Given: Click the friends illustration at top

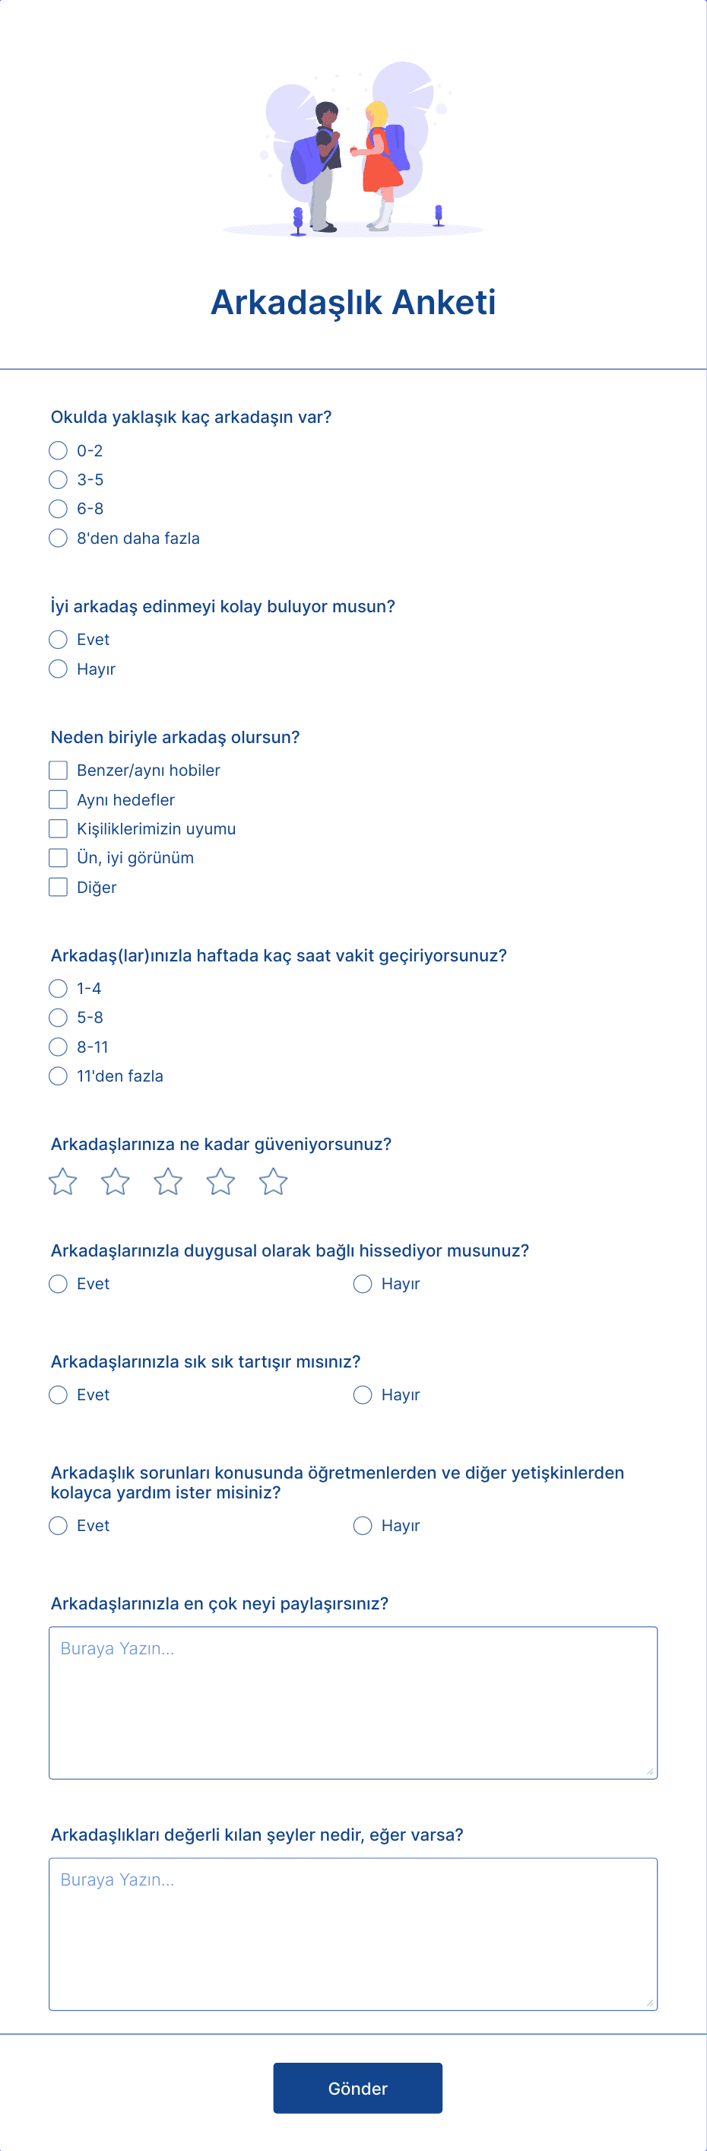Looking at the screenshot, I should [353, 148].
